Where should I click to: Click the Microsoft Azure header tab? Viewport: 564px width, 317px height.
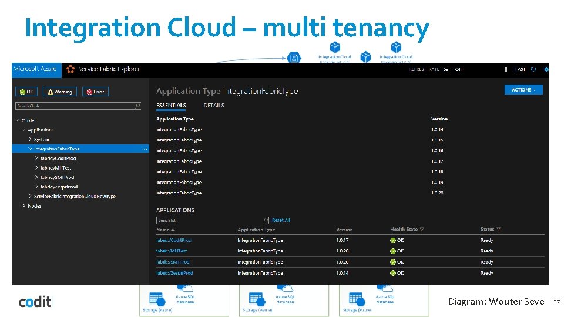click(36, 69)
